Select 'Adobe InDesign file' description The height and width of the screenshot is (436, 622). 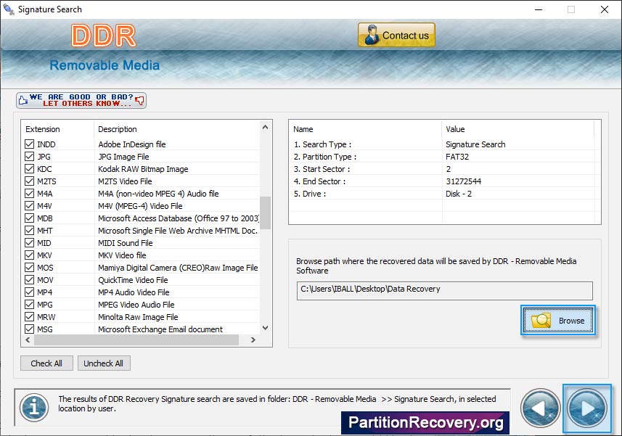pyautogui.click(x=132, y=144)
